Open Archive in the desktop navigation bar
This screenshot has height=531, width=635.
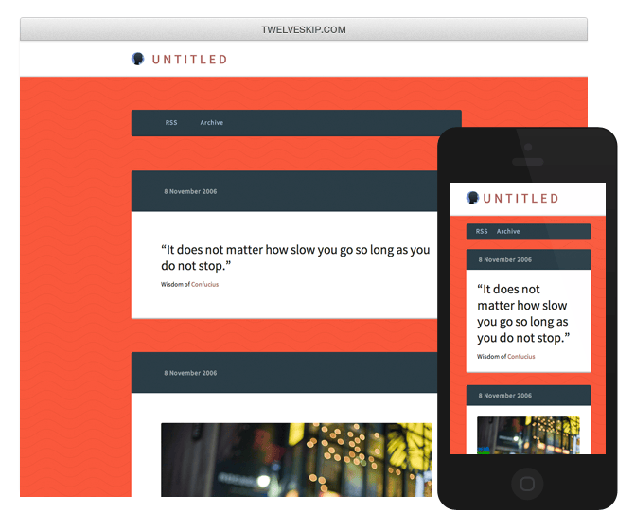coord(211,122)
